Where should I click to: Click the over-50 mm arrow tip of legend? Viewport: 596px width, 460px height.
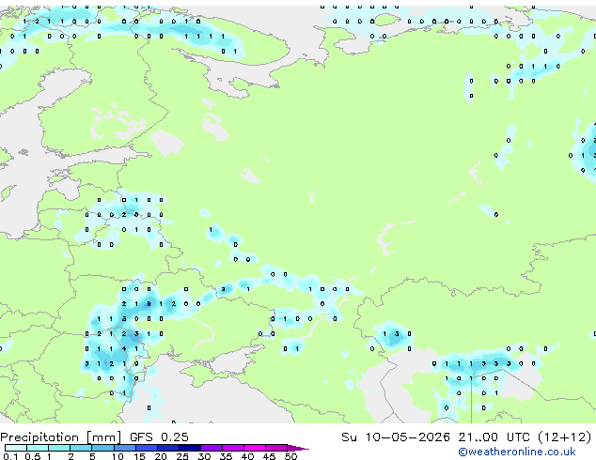click(298, 448)
